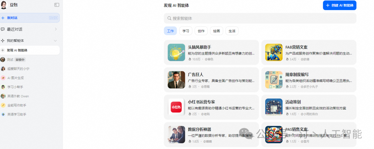
Task: Collapse the 我的智能体 chevron
Action: point(55,41)
